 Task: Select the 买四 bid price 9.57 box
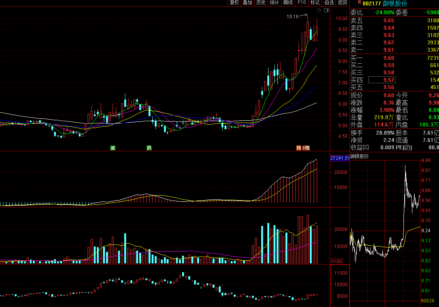(382, 80)
